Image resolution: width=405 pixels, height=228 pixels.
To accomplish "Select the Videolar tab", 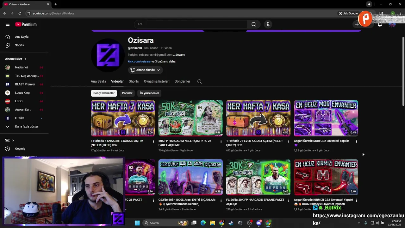I will coord(117,81).
